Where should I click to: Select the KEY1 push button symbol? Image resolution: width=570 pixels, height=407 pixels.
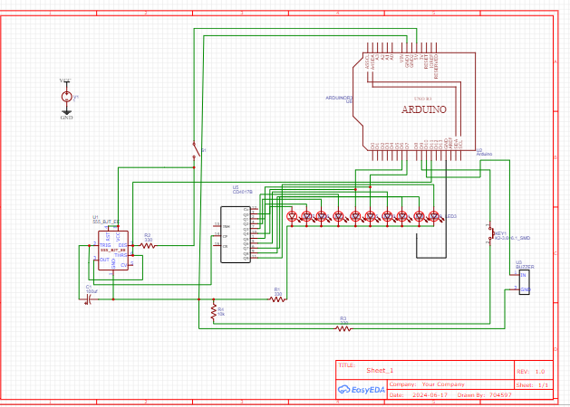pos(490,232)
